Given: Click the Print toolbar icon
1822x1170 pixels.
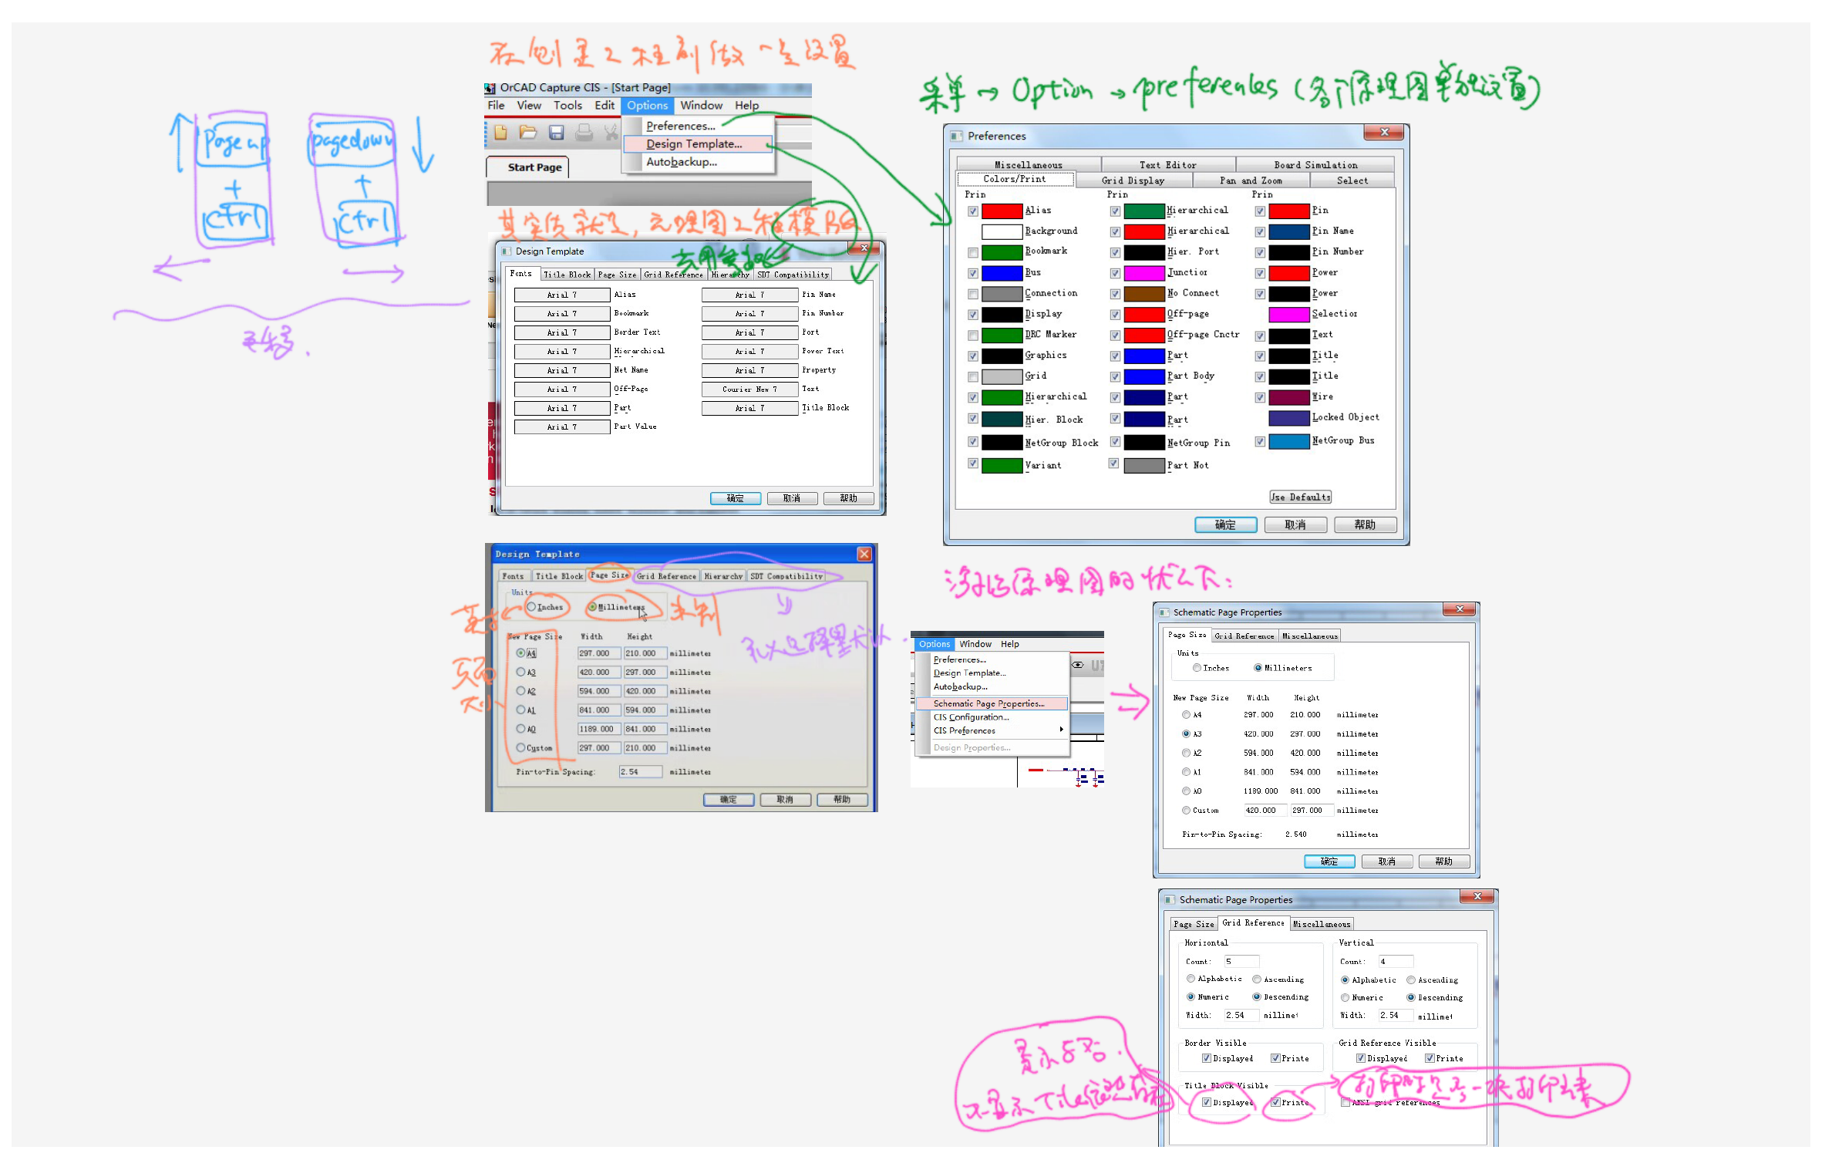Looking at the screenshot, I should (584, 133).
